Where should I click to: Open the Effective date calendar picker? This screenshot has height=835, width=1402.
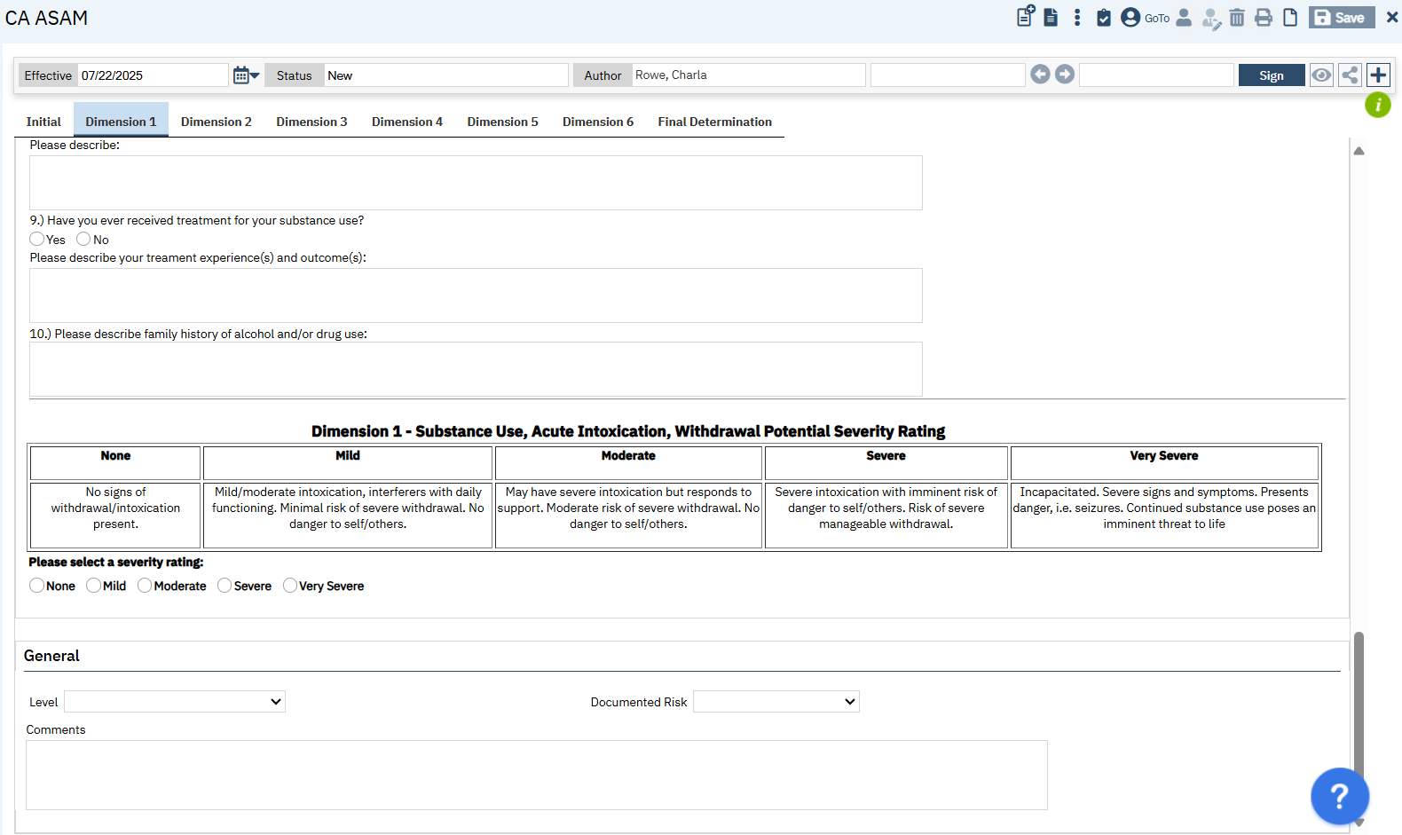[x=245, y=75]
